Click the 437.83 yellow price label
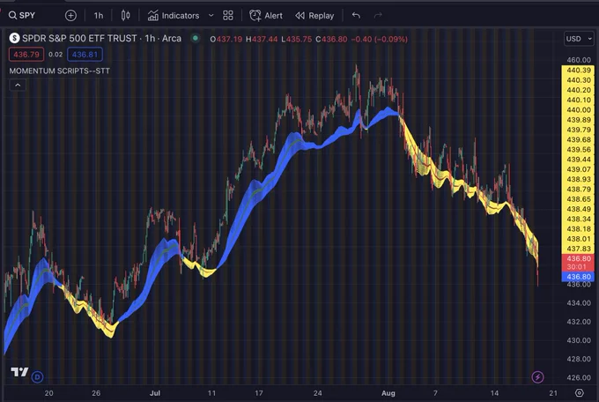 [579, 249]
